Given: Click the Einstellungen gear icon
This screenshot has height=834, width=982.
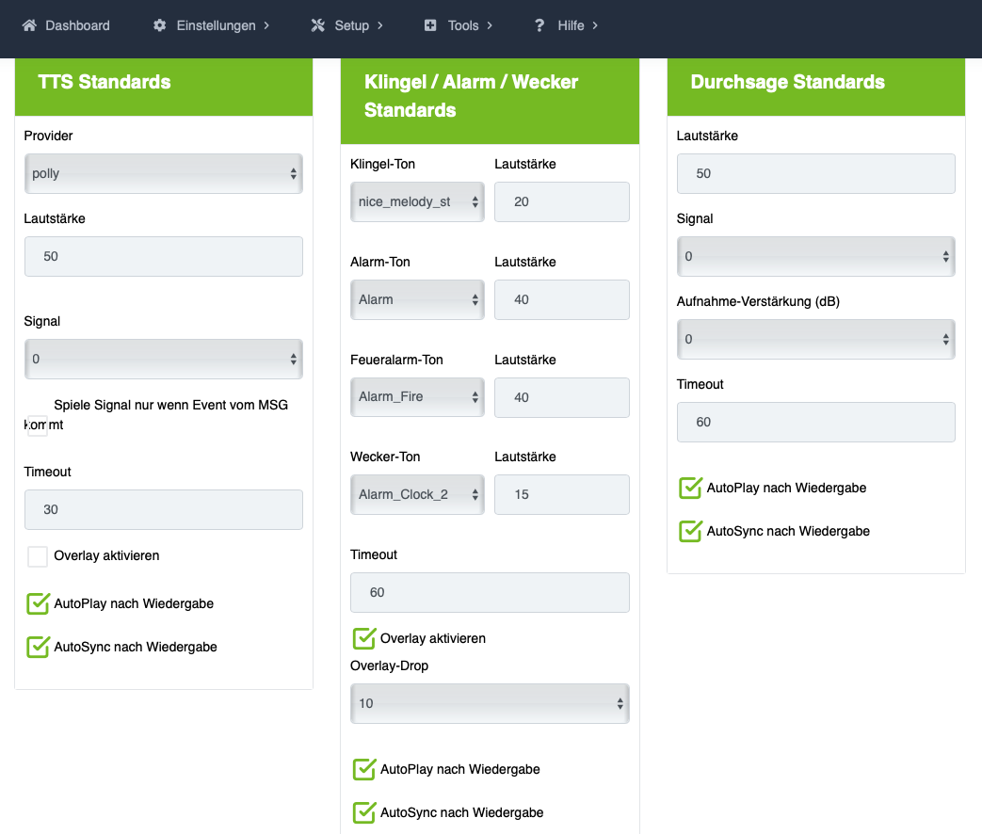Looking at the screenshot, I should point(160,25).
